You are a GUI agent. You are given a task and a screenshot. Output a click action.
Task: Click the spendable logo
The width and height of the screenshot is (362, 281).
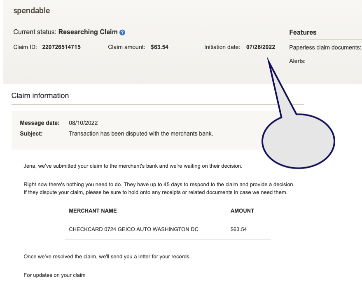click(x=31, y=10)
